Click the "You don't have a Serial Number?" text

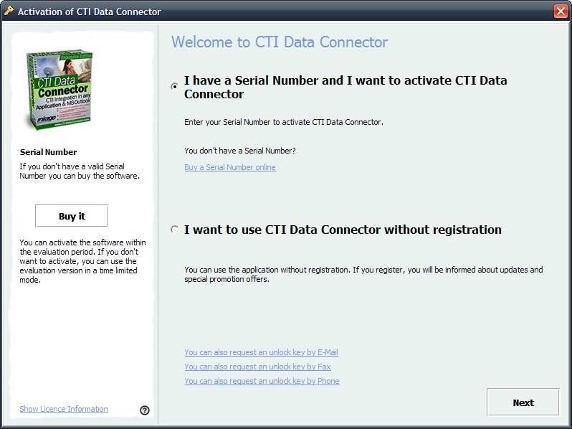[239, 151]
